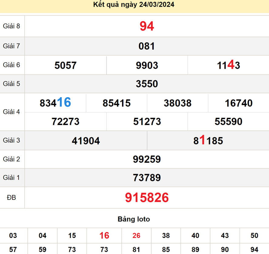269x254 pixels.
Task: Click the ĐB row label
Action: click(12, 198)
